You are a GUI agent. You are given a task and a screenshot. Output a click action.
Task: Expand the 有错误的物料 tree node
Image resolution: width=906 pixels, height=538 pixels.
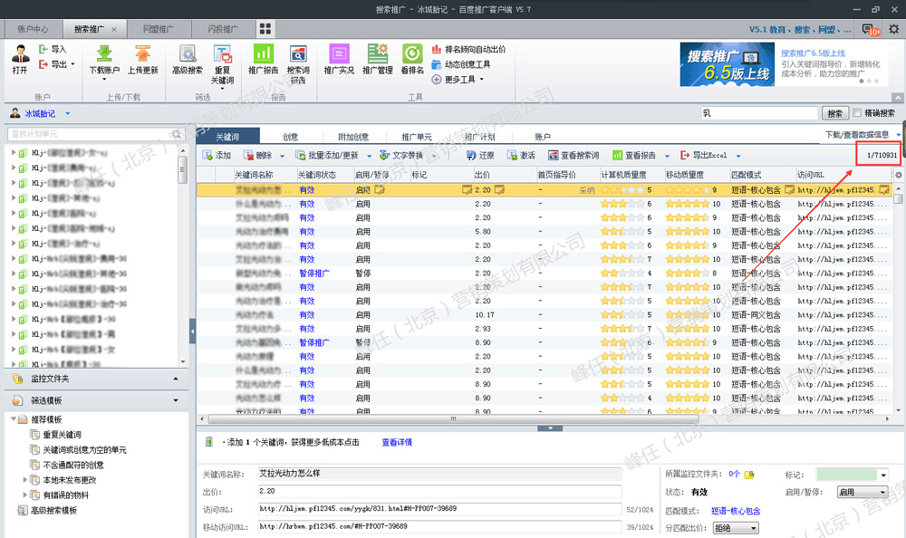24,495
